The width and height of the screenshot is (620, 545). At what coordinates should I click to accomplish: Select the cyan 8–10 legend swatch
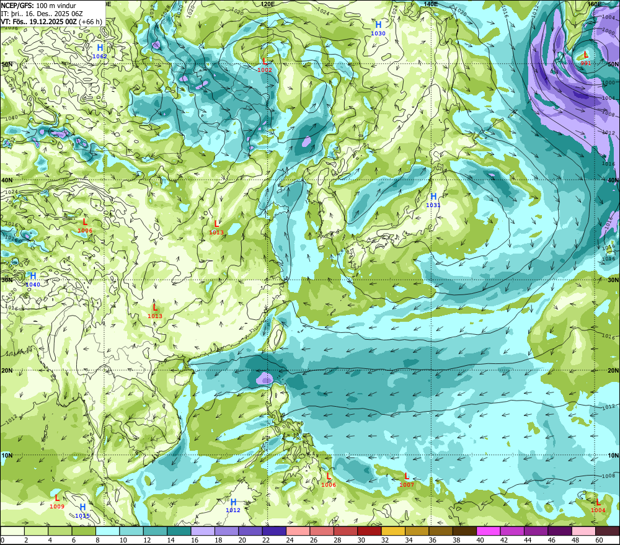[x=107, y=531]
